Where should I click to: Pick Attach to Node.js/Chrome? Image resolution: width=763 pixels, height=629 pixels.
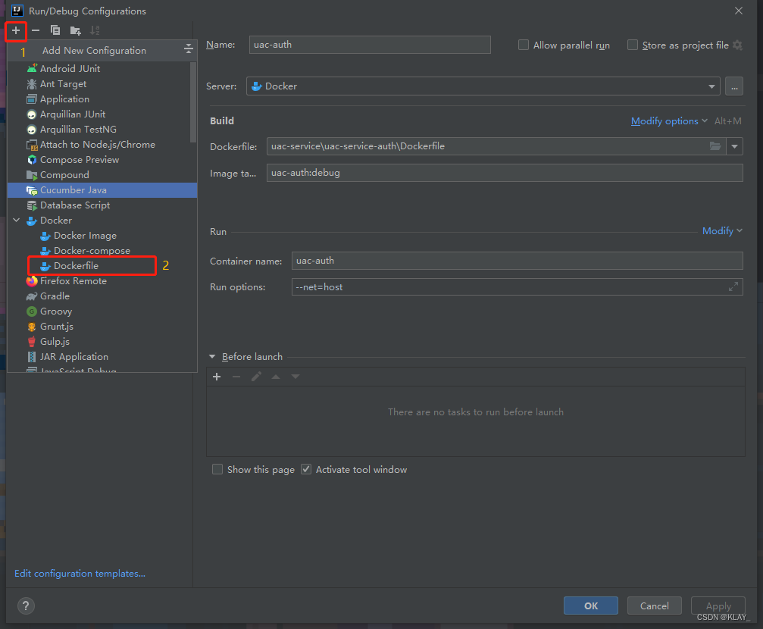(x=102, y=145)
